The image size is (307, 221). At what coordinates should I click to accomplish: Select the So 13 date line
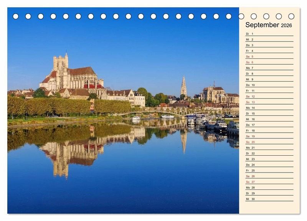269,102
